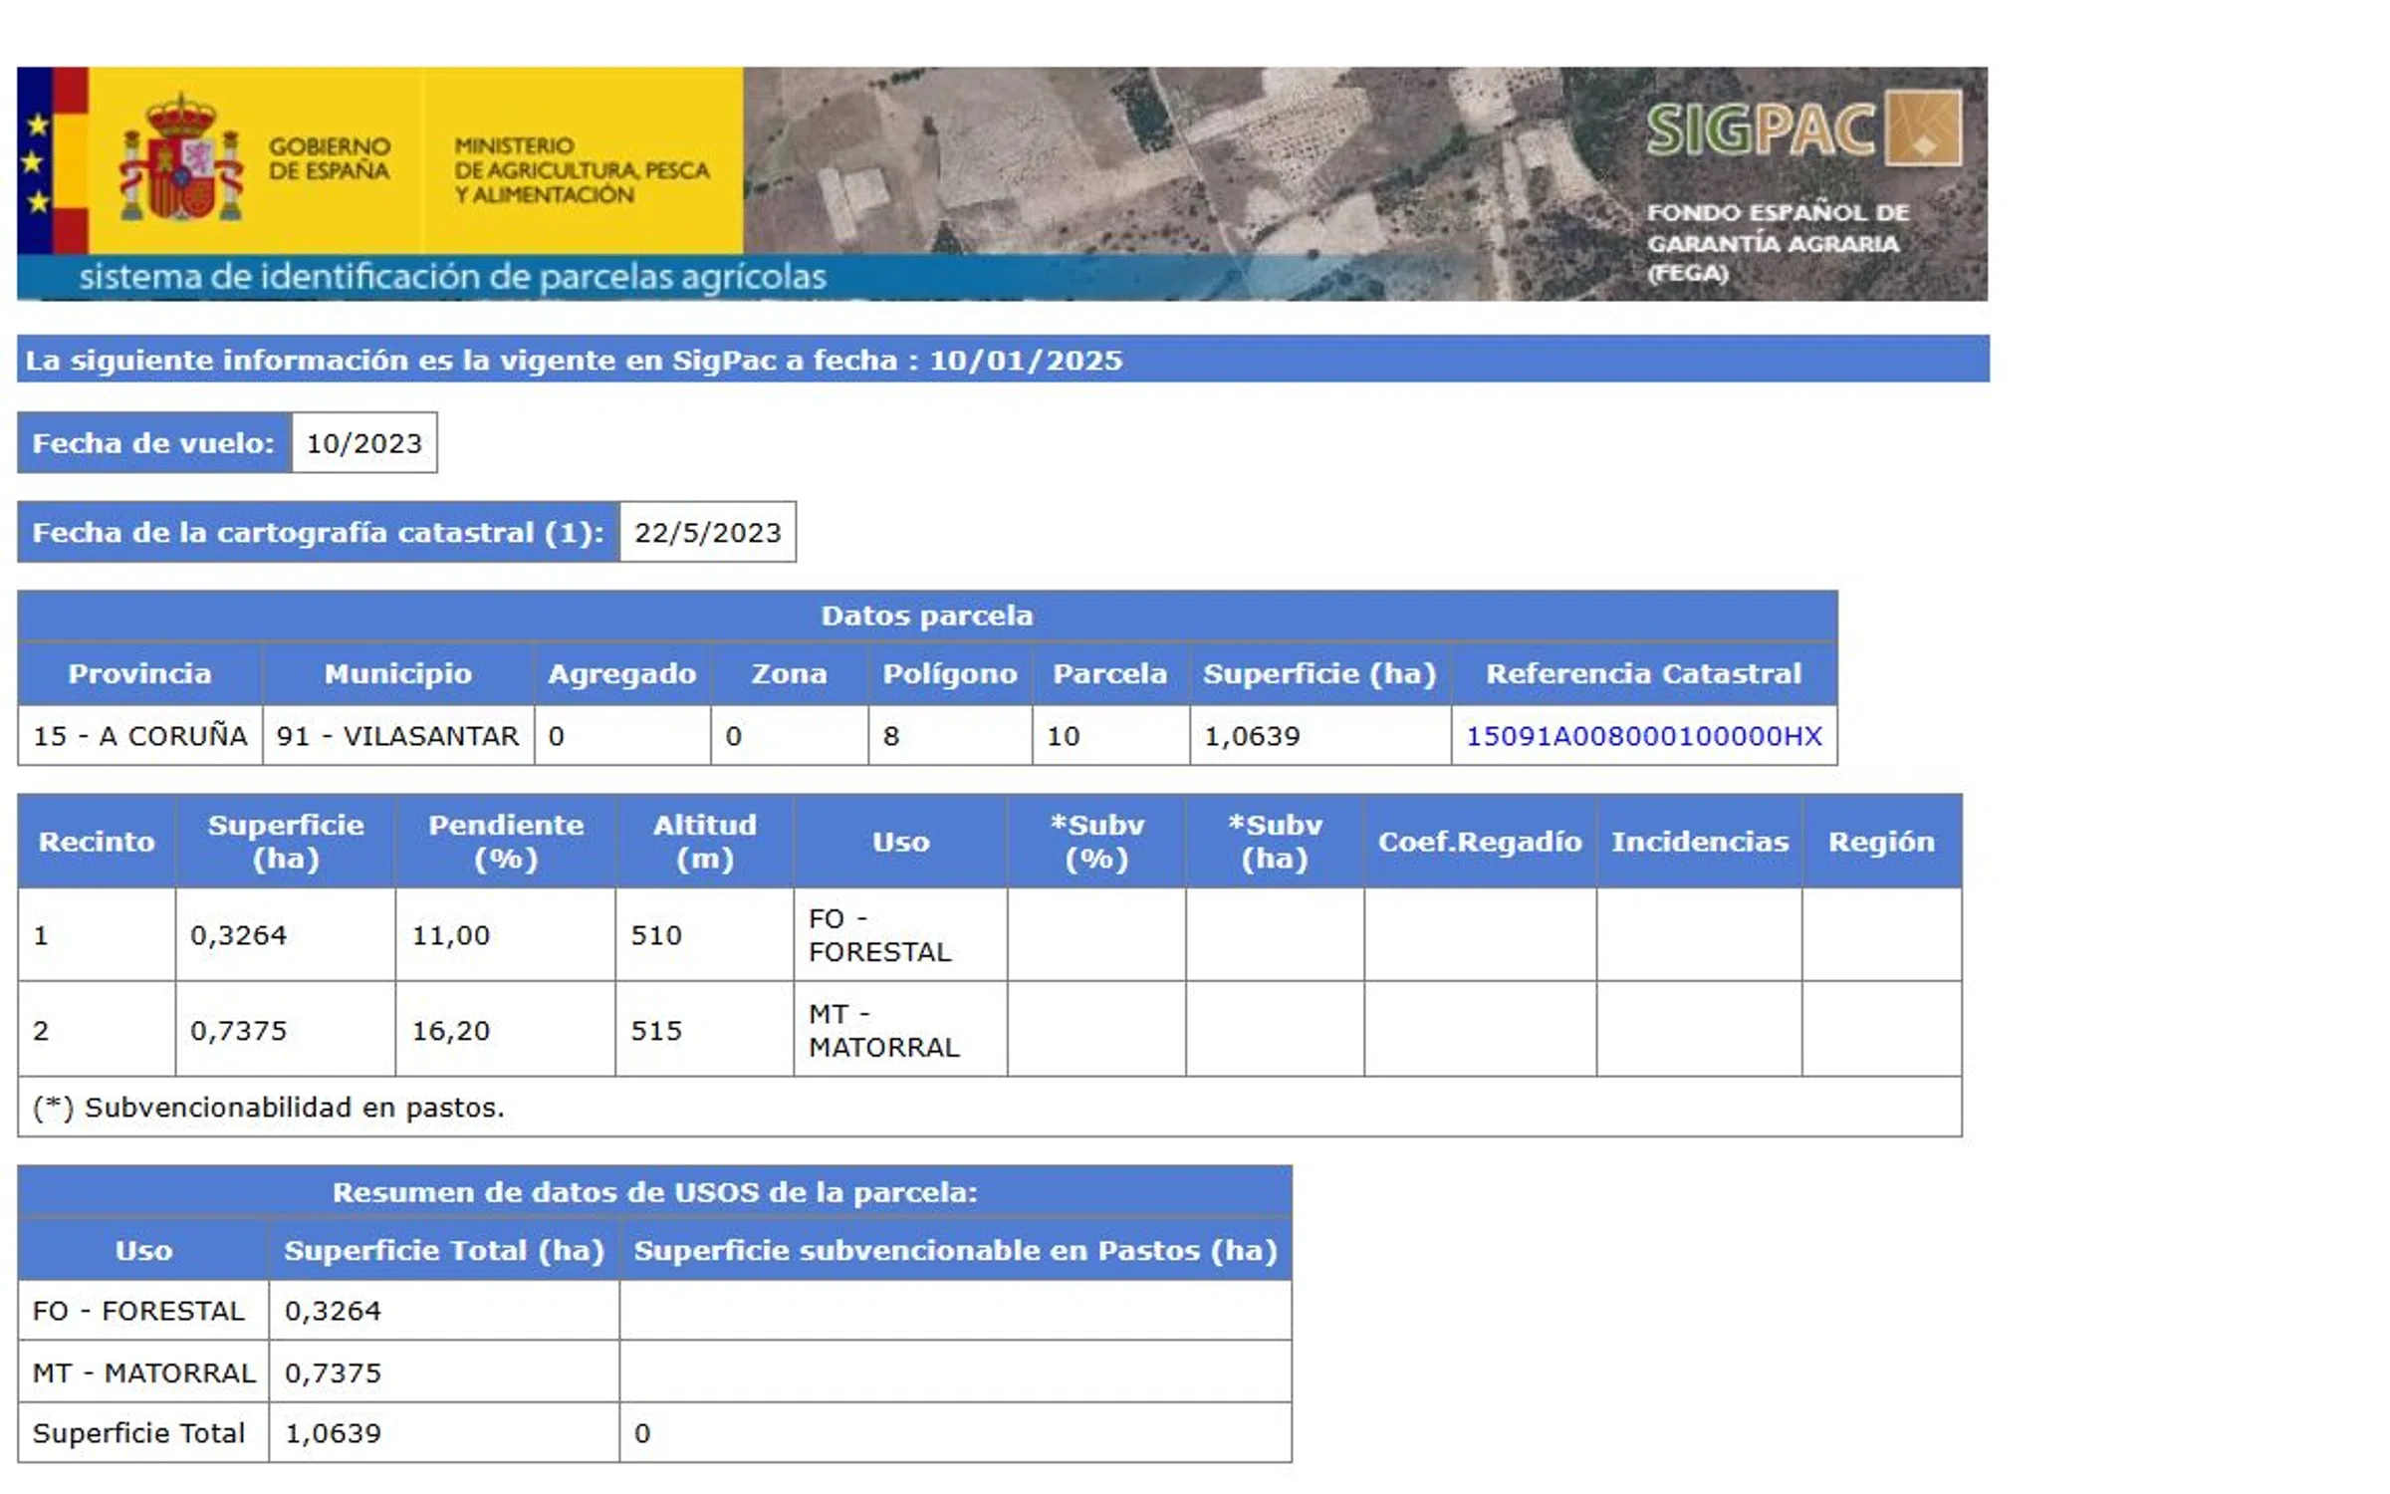The image size is (2390, 1494).
Task: Click the FO - FORESTAL use cell in recinto 1
Action: [x=879, y=935]
